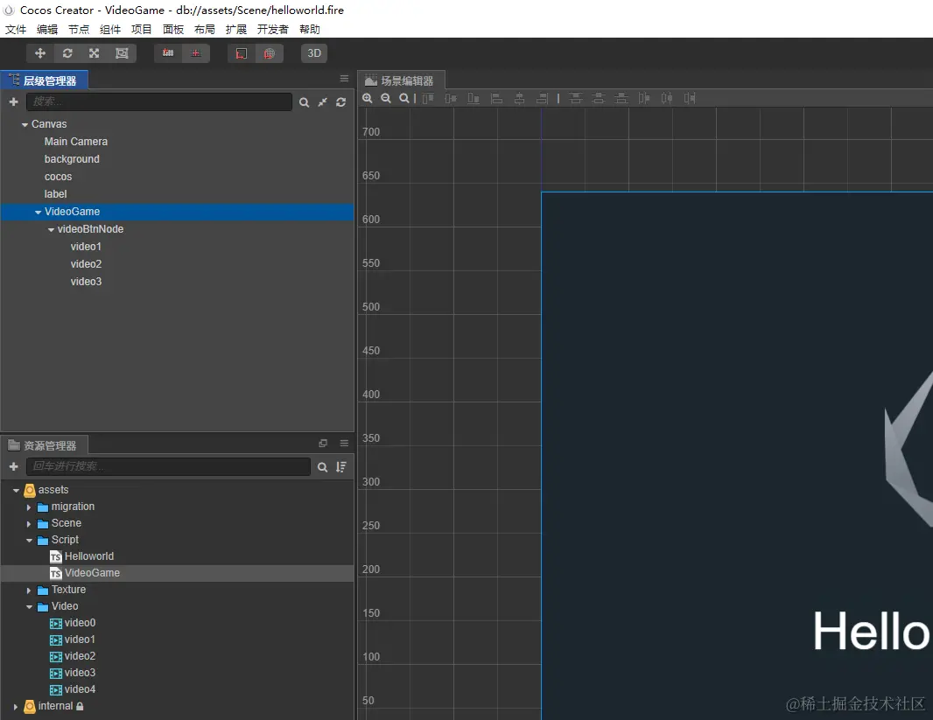The image size is (933, 720).
Task: Open the 组件 menu
Action: [x=110, y=29]
